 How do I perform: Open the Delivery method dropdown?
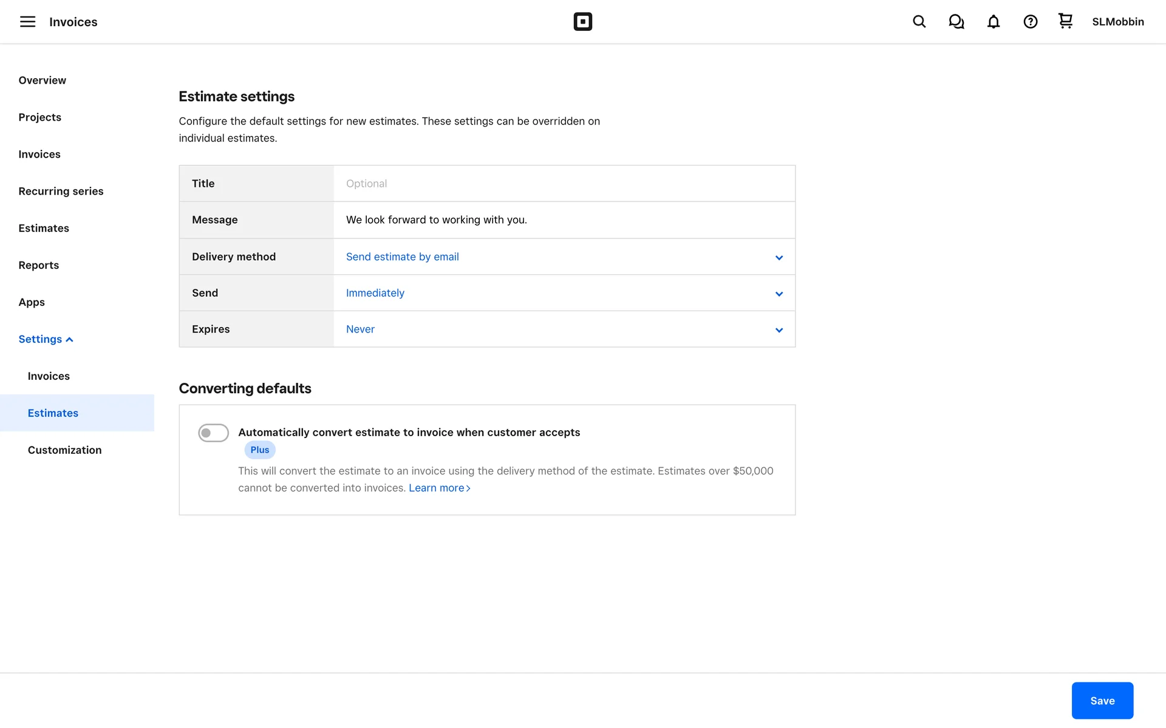tap(564, 257)
